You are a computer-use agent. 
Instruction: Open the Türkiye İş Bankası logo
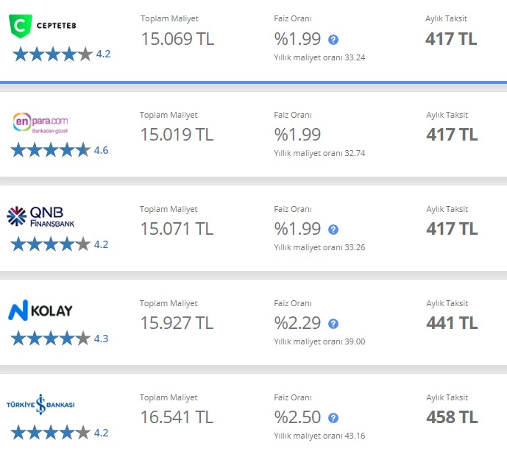[x=40, y=405]
